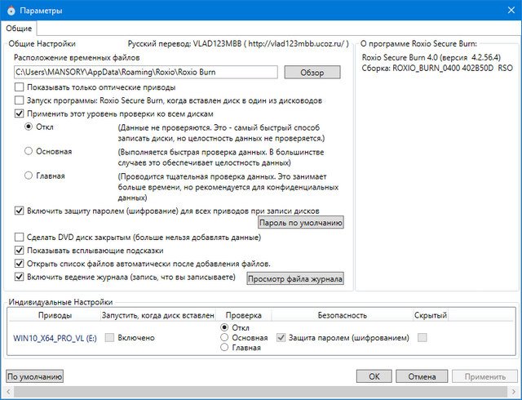Image resolution: width=522 pixels, height=400 pixels.
Task: Select Откл radio for drive E: verification
Action: (225, 327)
